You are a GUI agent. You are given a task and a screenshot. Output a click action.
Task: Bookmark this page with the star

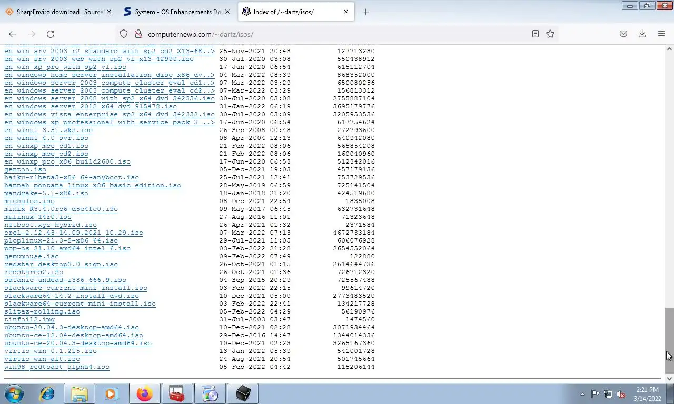pos(550,34)
